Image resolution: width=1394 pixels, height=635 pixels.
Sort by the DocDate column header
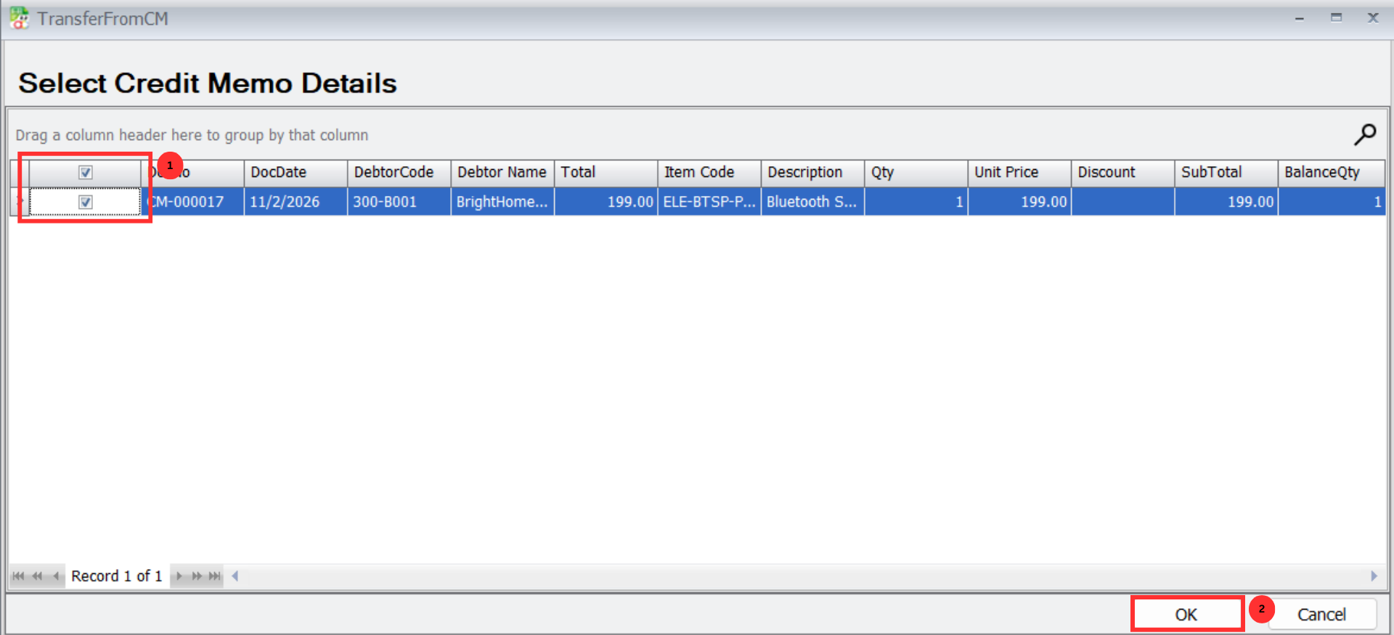295,173
